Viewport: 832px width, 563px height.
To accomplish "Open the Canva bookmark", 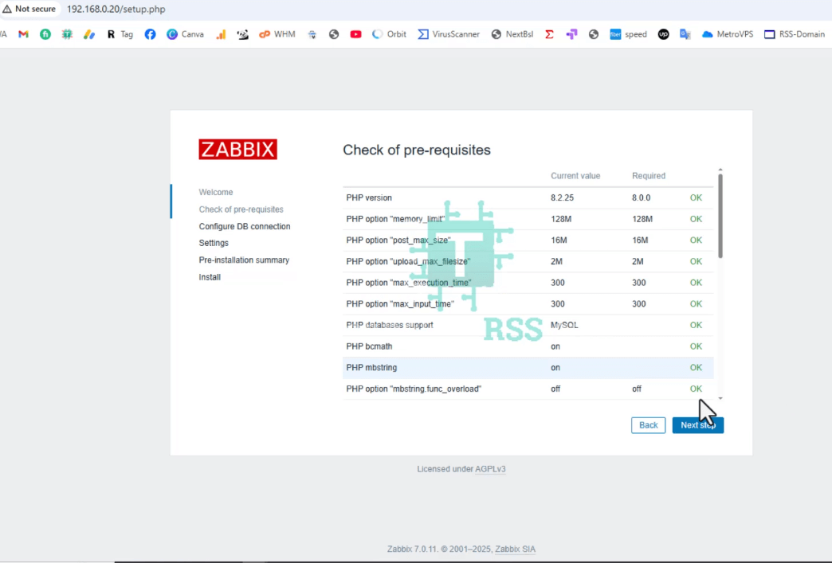I will tap(185, 34).
